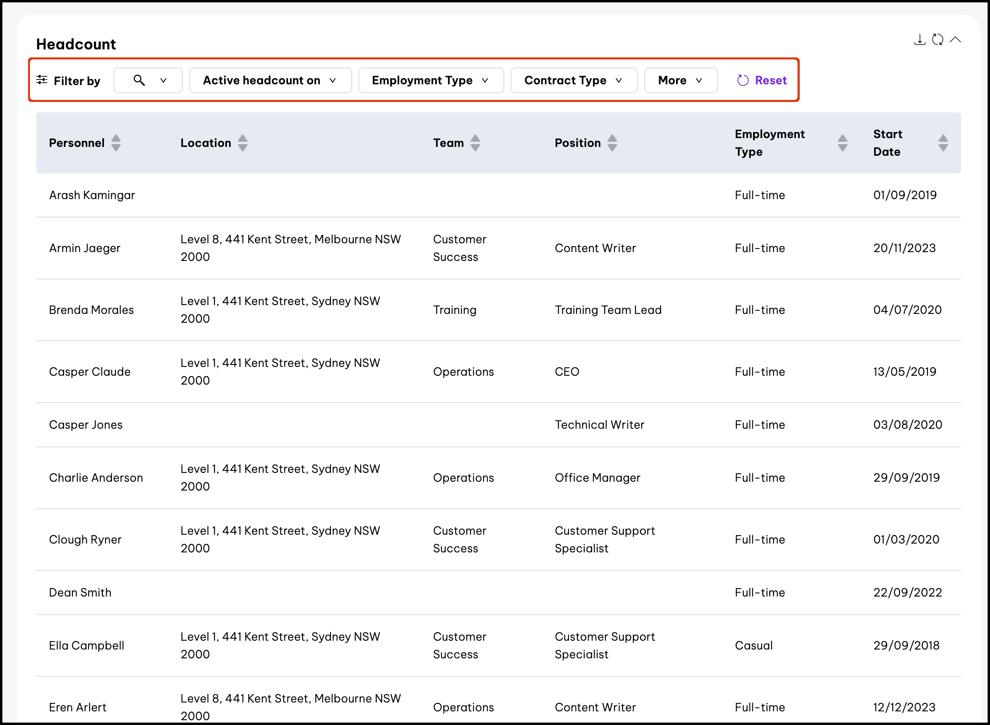The width and height of the screenshot is (990, 725).
Task: Click Armin Jaeger's Content Writer position
Action: tap(595, 248)
